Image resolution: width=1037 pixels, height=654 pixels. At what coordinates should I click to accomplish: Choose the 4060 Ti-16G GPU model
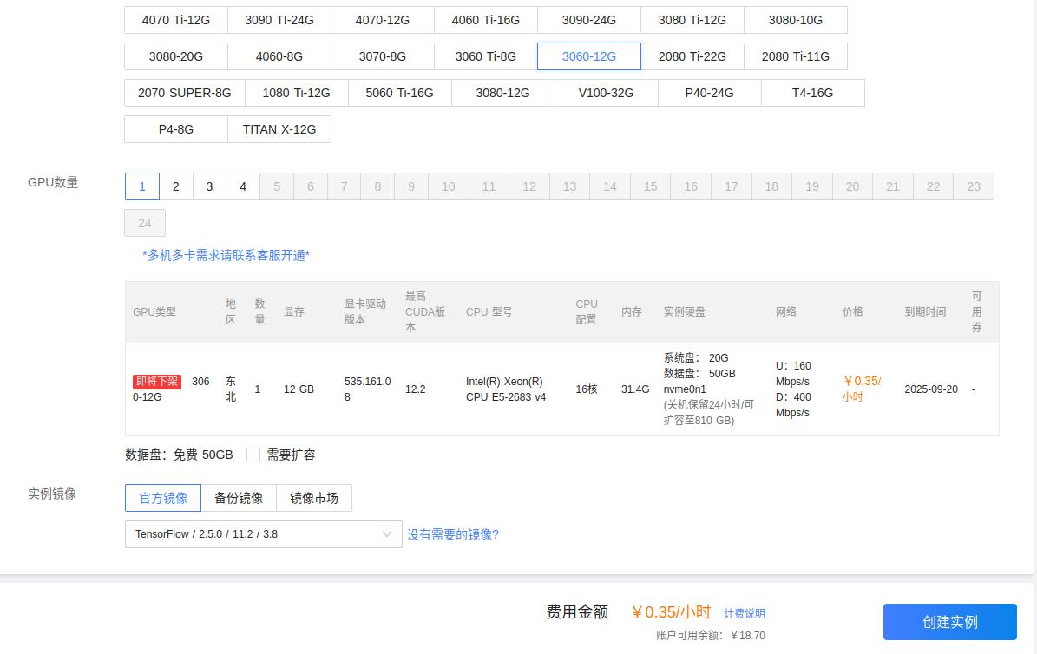[x=485, y=20]
